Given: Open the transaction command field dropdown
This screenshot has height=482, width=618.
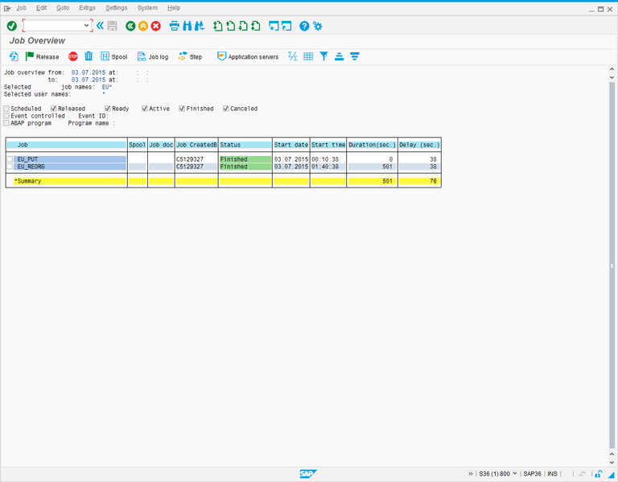Looking at the screenshot, I should 87,26.
